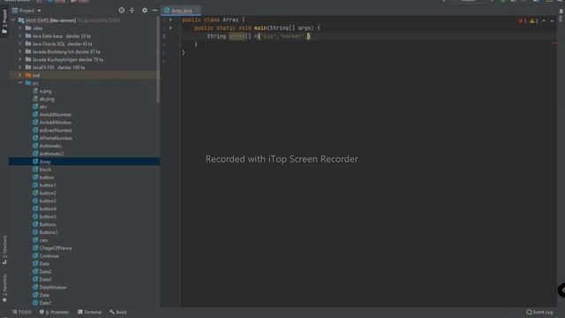Switch to the Array.java editor tab
Image resolution: width=565 pixels, height=318 pixels.
pos(181,11)
